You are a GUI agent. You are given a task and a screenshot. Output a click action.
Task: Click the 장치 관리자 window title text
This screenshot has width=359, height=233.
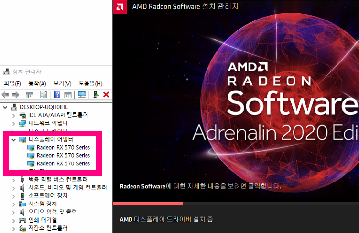coord(27,72)
